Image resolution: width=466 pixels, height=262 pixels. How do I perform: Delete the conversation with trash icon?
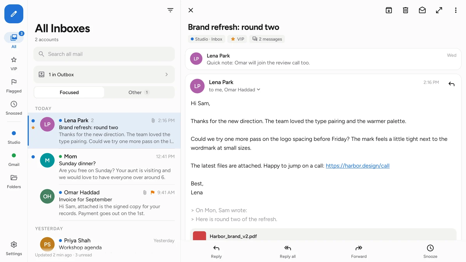[x=405, y=10]
